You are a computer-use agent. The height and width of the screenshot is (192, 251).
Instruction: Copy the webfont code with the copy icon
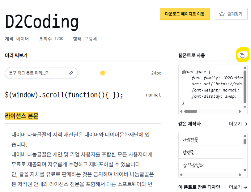click(x=242, y=55)
